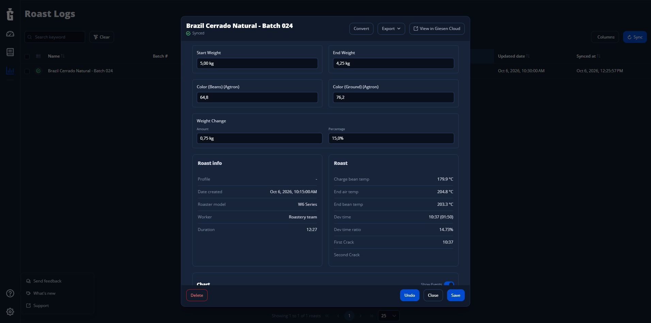Open the Columns button
This screenshot has height=323, width=651.
tap(605, 37)
